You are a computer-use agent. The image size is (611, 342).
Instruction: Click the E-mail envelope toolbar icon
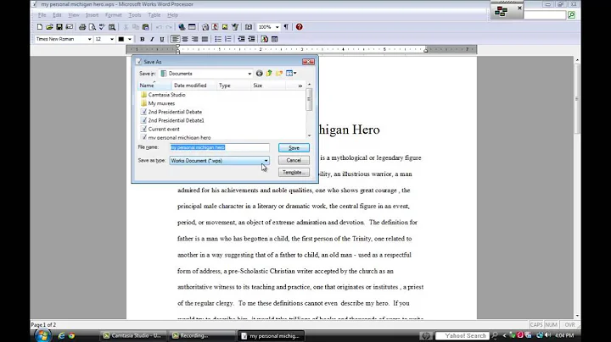point(70,27)
